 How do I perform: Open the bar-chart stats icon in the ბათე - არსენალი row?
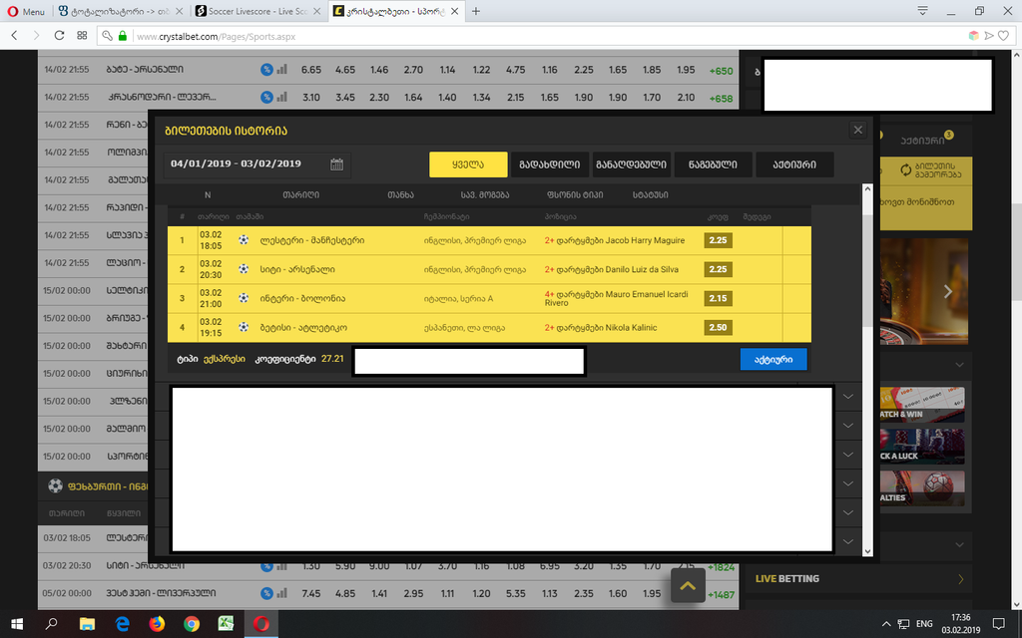coord(282,70)
